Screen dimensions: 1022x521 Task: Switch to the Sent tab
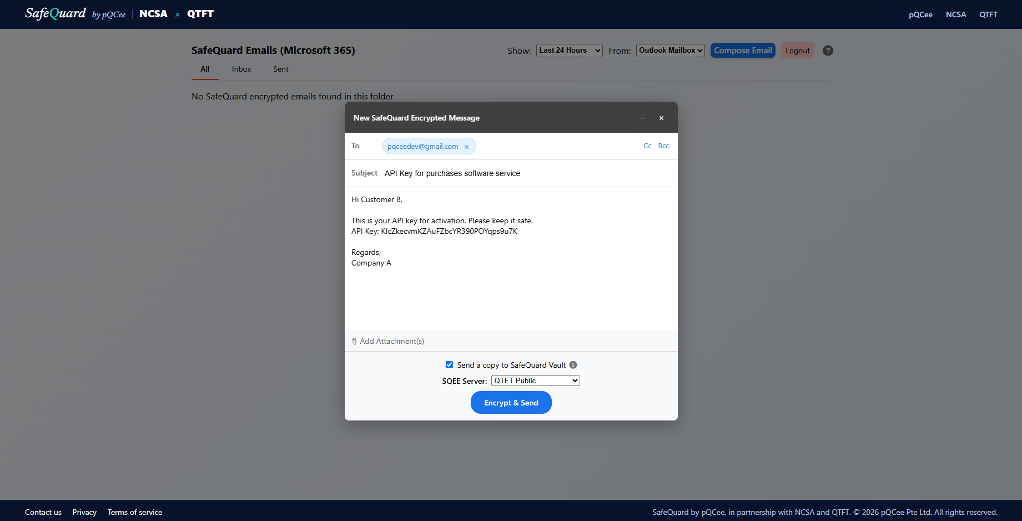pos(281,69)
